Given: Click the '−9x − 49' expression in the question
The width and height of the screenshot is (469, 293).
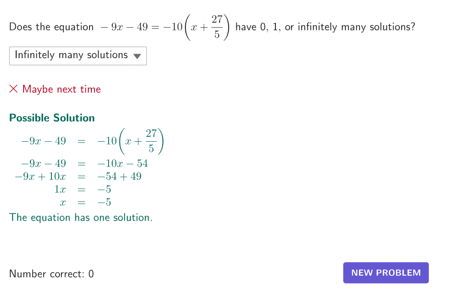Looking at the screenshot, I should click(x=124, y=27).
